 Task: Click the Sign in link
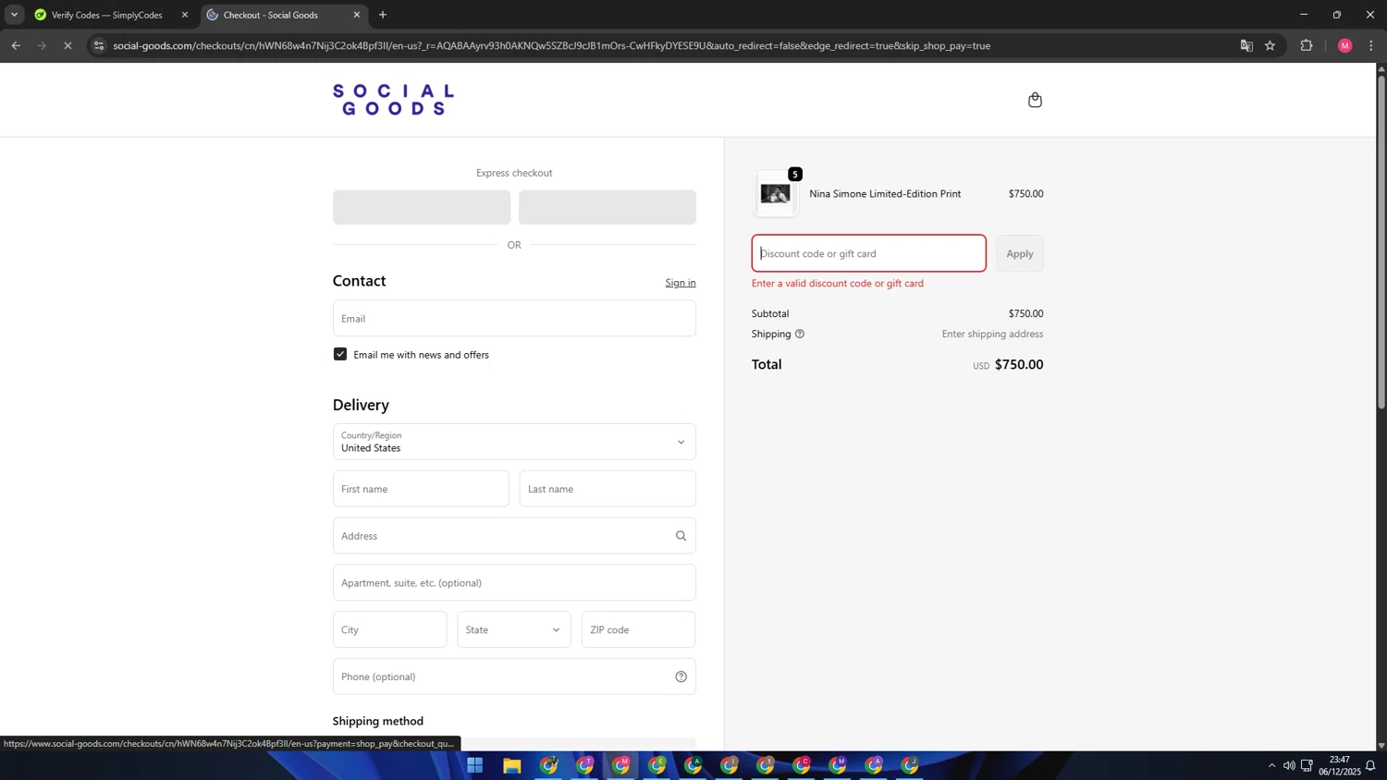681,283
